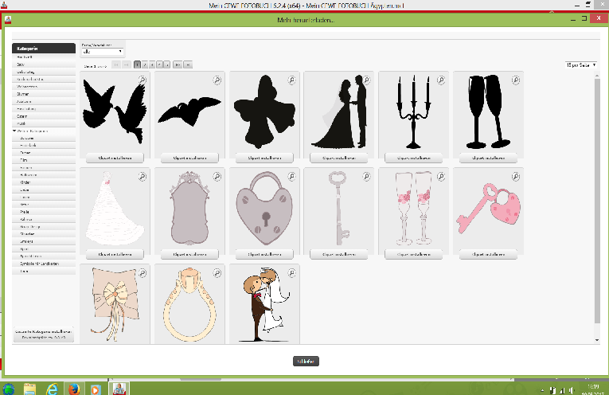609x395 pixels.
Task: Preview the candelabra clipart with magnifier
Action: tap(441, 80)
